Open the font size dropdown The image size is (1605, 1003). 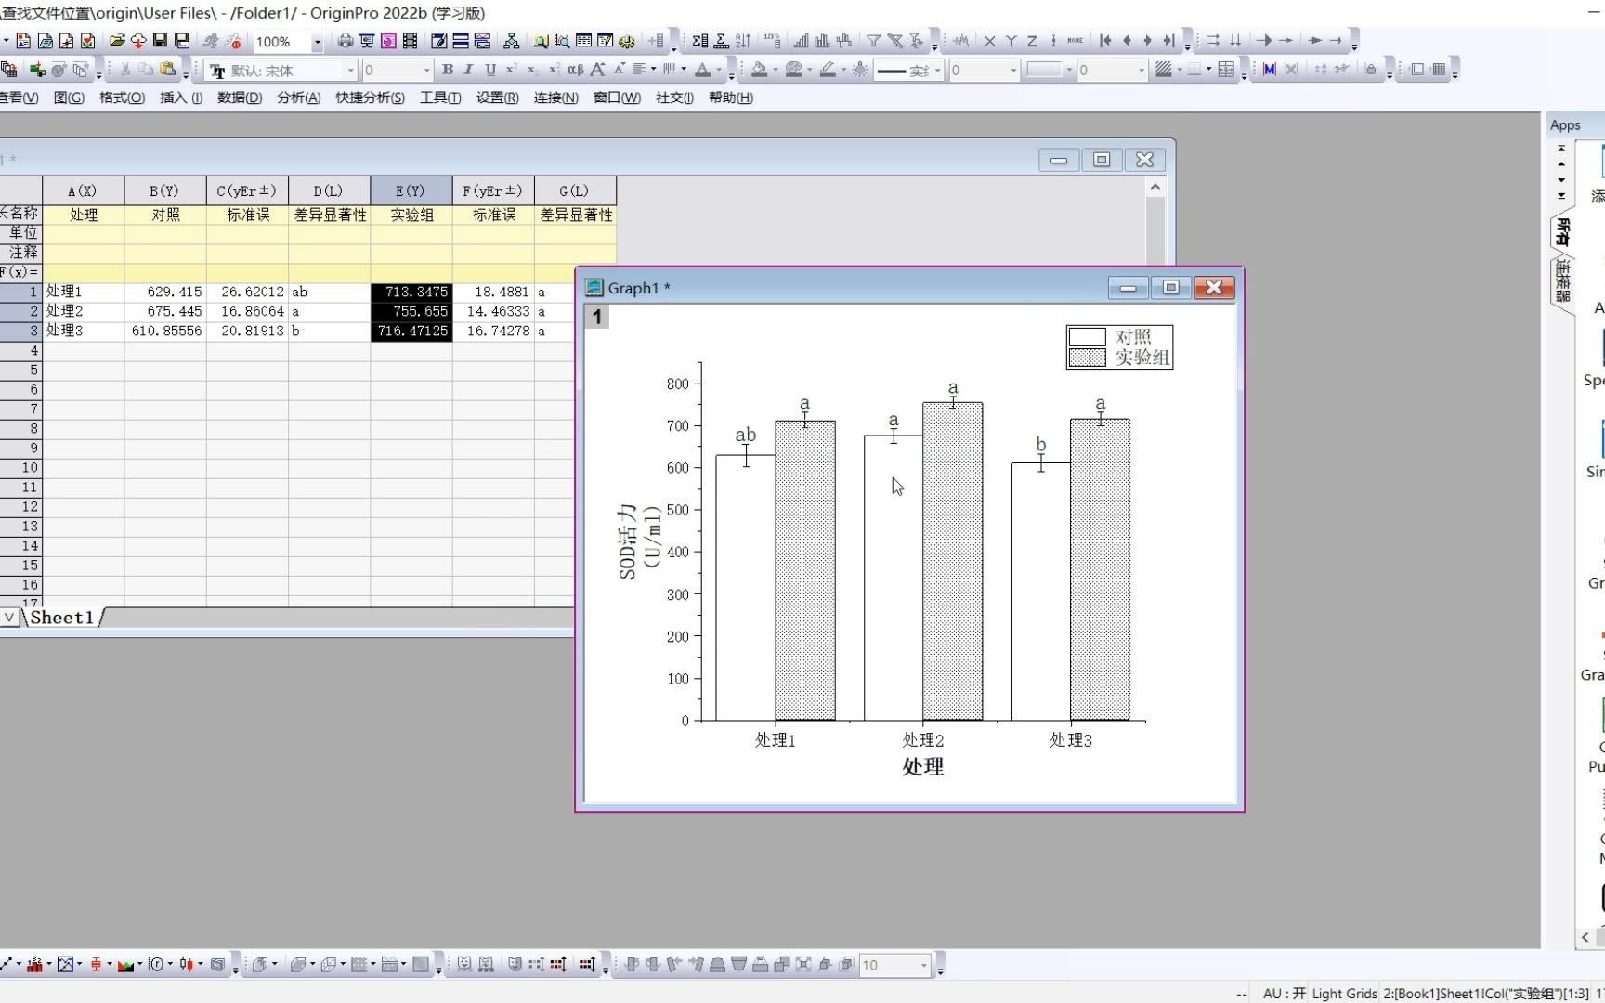[x=426, y=71]
